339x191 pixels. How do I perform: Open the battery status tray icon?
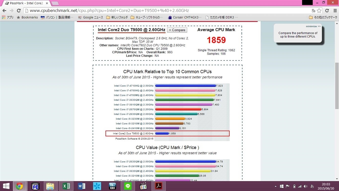pos(294,186)
